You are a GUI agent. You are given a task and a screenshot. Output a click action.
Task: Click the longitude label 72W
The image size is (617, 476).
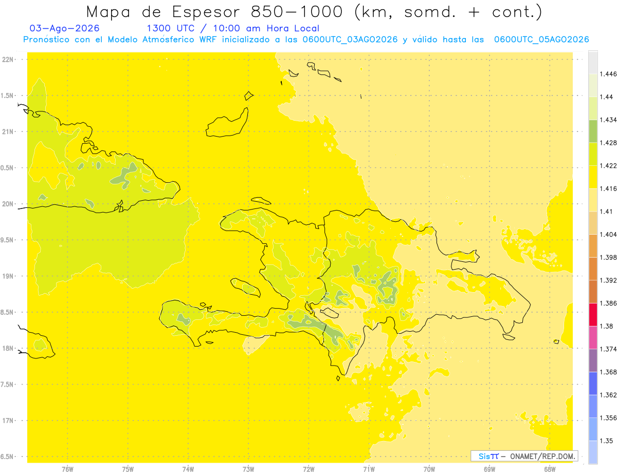click(x=308, y=469)
